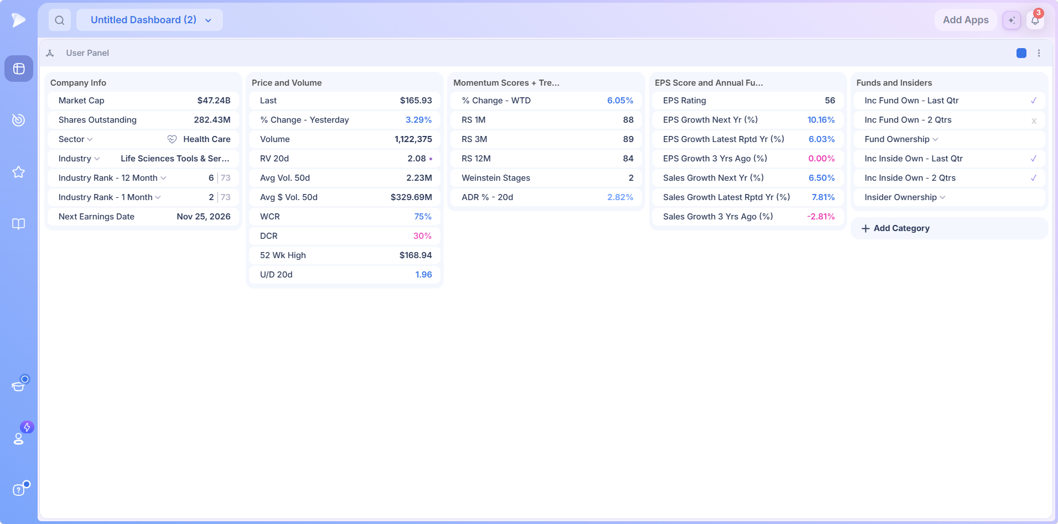Click the EPS Rating row
Screen dimensions: 1058x524
(748, 101)
